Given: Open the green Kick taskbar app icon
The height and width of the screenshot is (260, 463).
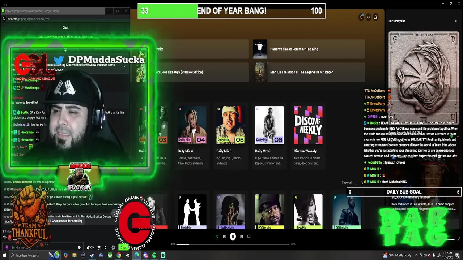Looking at the screenshot, I should click(x=163, y=255).
